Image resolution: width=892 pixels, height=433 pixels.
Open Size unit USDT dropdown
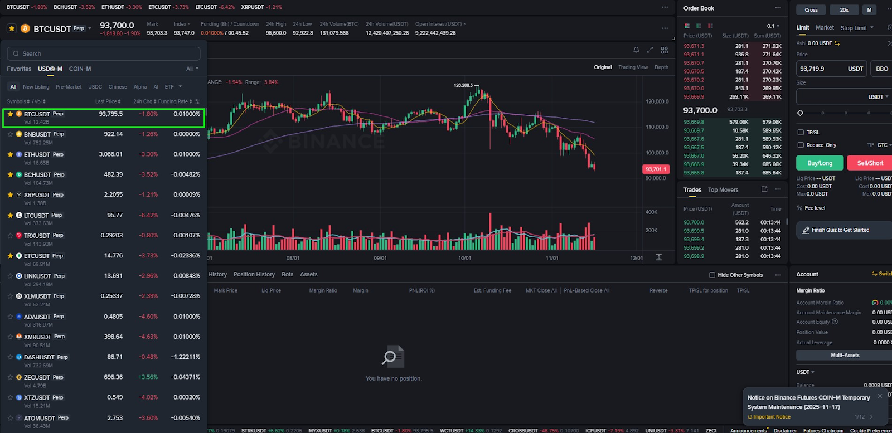(878, 97)
